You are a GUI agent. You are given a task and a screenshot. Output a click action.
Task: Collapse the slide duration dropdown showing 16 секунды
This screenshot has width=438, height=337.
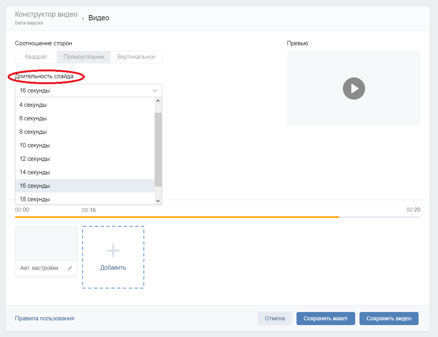point(88,91)
